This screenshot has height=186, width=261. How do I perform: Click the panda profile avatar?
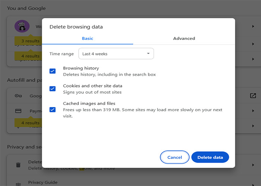22,26
